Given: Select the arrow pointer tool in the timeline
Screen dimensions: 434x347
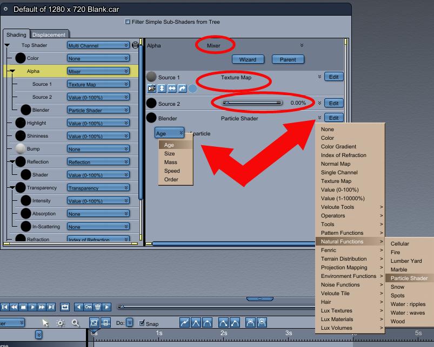Looking at the screenshot, I should tap(45, 323).
